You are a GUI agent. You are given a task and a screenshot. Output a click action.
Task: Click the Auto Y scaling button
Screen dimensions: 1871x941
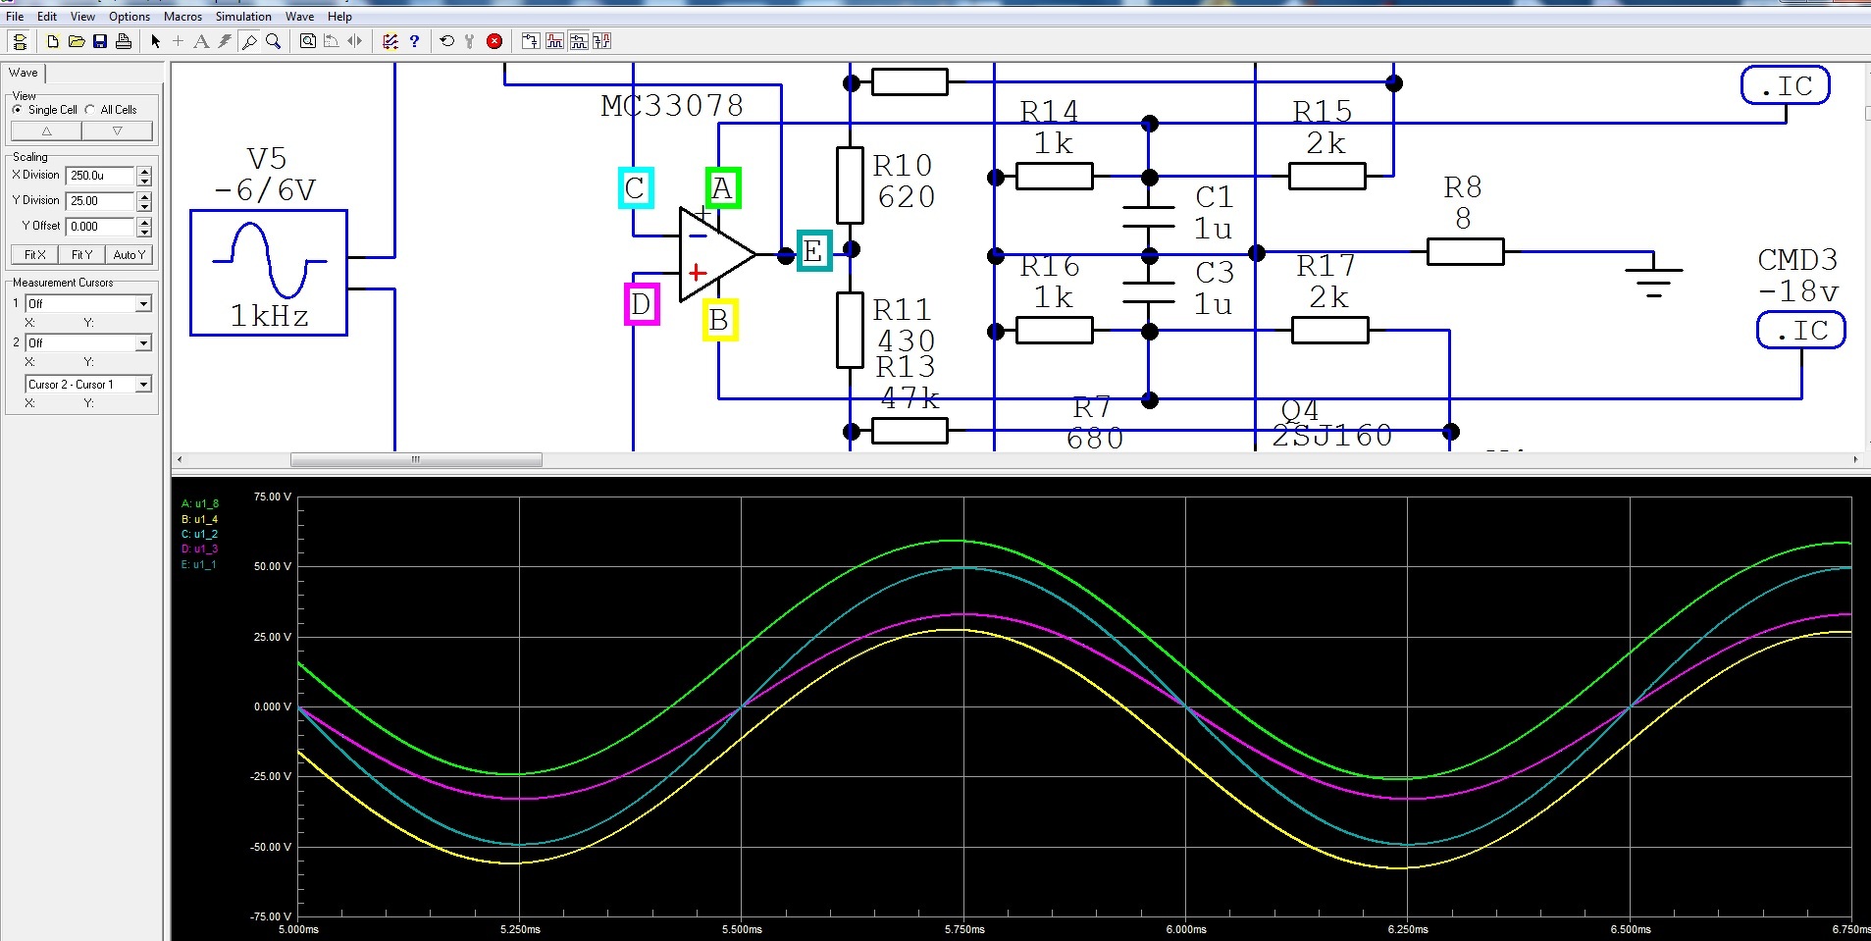tap(129, 255)
